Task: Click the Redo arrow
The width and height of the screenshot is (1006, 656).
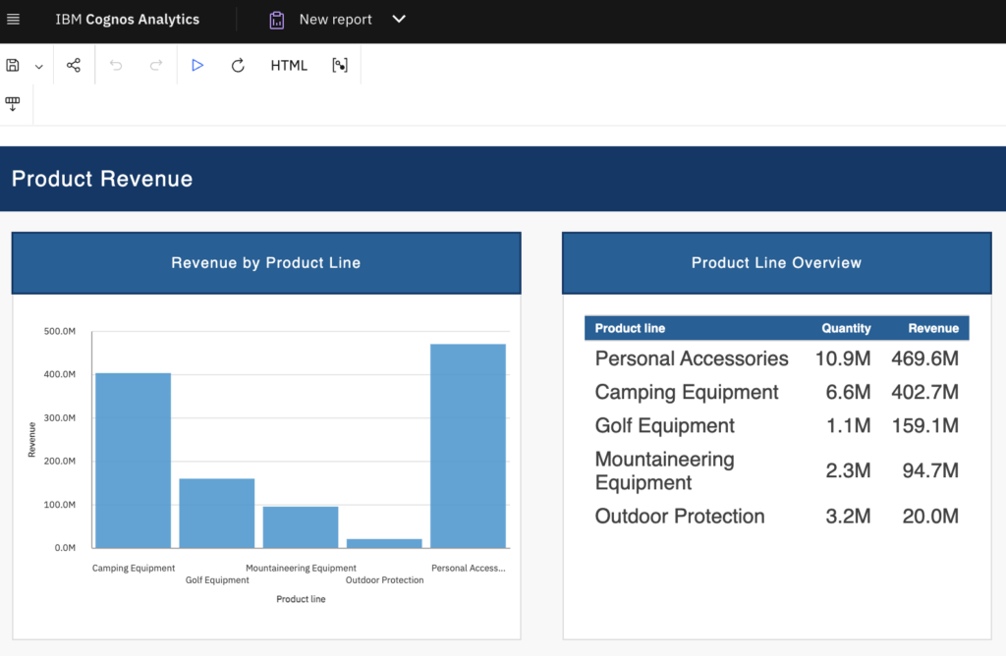Action: [155, 66]
